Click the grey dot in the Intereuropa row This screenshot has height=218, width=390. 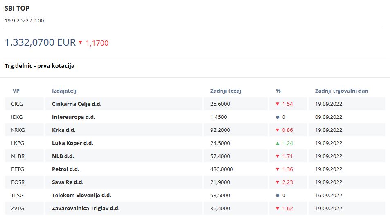(x=277, y=117)
